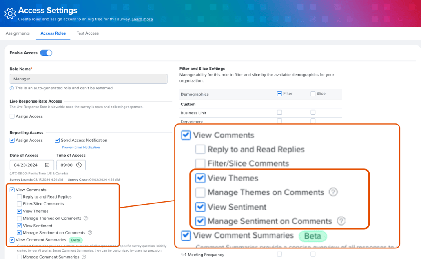Click the Learn more link in the header

click(x=142, y=19)
